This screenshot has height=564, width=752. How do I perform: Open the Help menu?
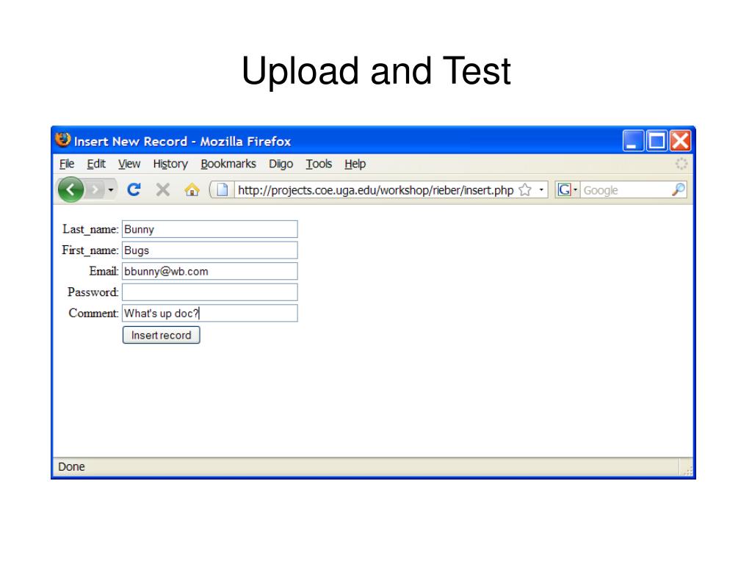tap(355, 164)
